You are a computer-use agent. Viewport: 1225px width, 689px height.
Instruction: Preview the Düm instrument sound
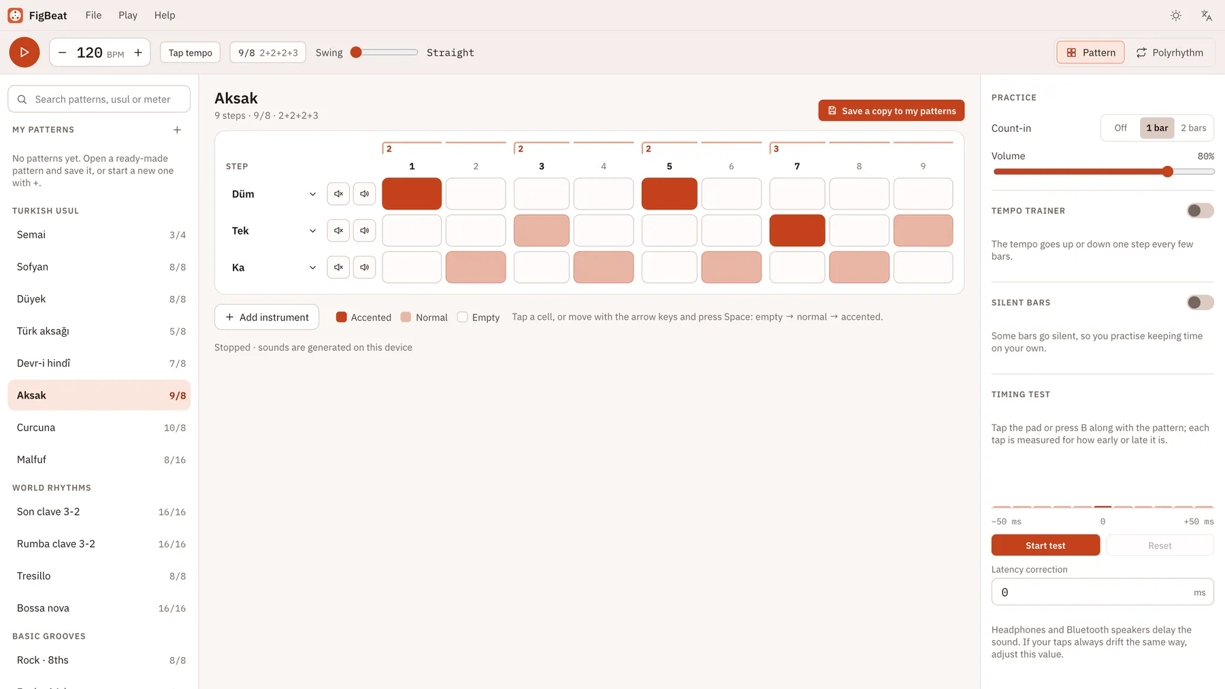click(x=365, y=194)
